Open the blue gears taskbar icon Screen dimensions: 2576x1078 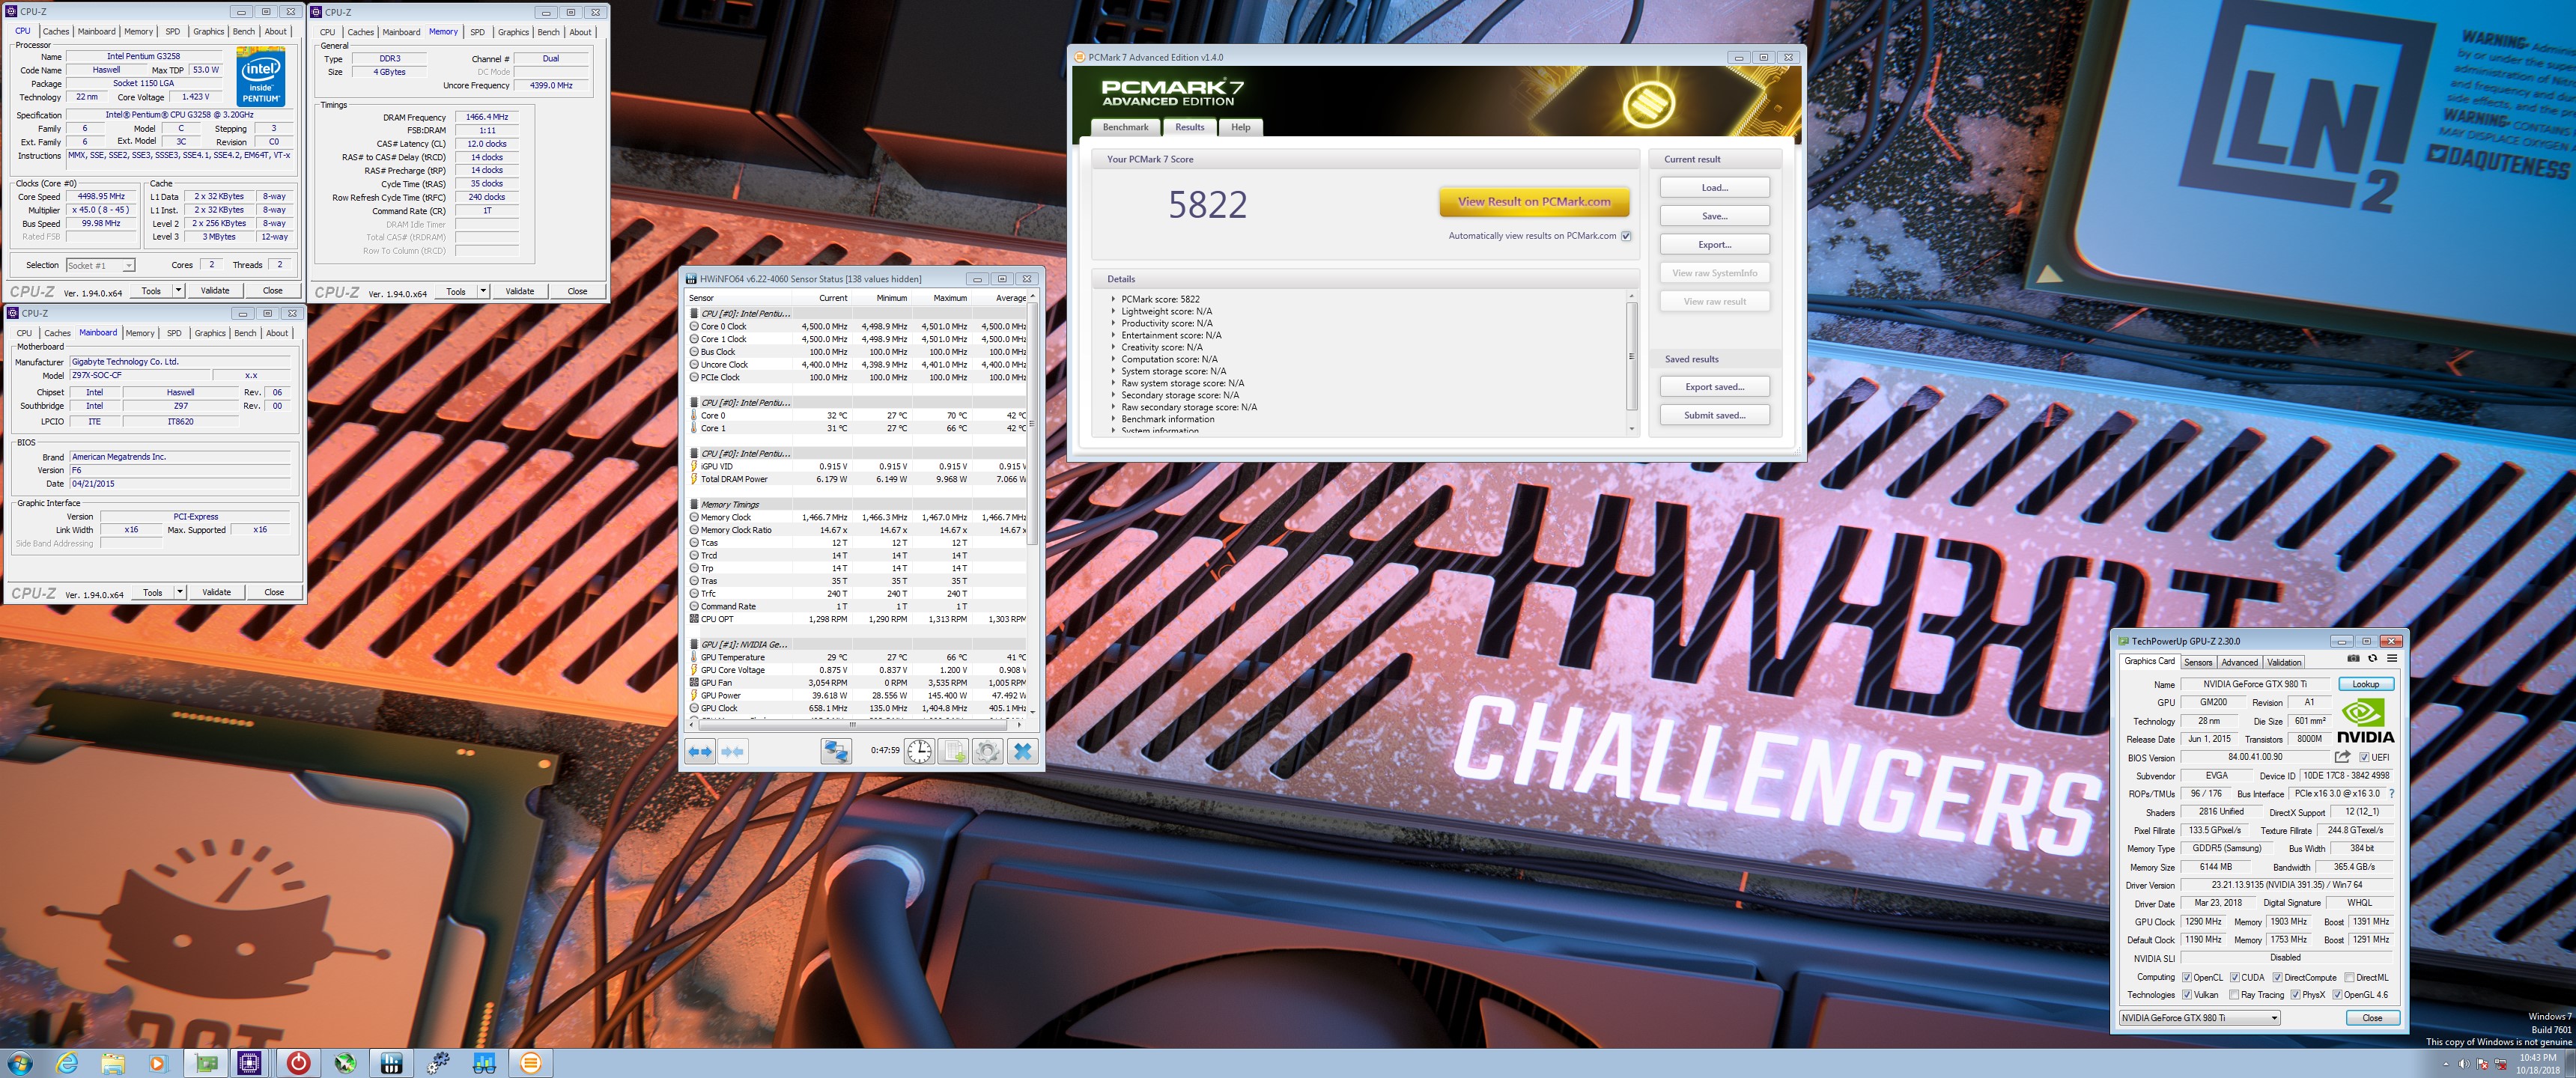pyautogui.click(x=438, y=1063)
